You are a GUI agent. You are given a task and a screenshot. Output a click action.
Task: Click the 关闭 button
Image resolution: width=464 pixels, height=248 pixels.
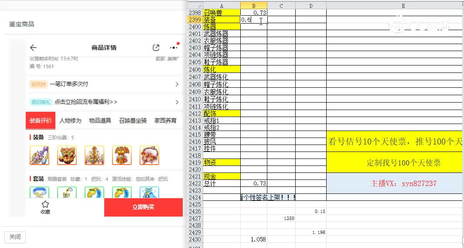tap(15, 237)
